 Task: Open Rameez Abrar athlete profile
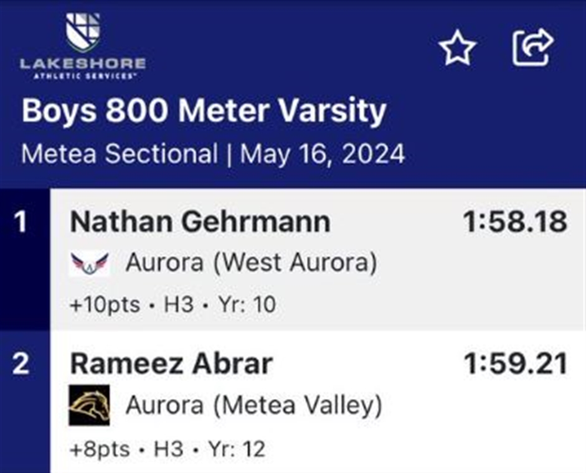[171, 364]
